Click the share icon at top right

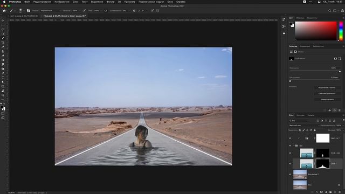pyautogui.click(x=342, y=11)
